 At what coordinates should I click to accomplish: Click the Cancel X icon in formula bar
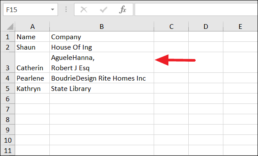point(84,9)
